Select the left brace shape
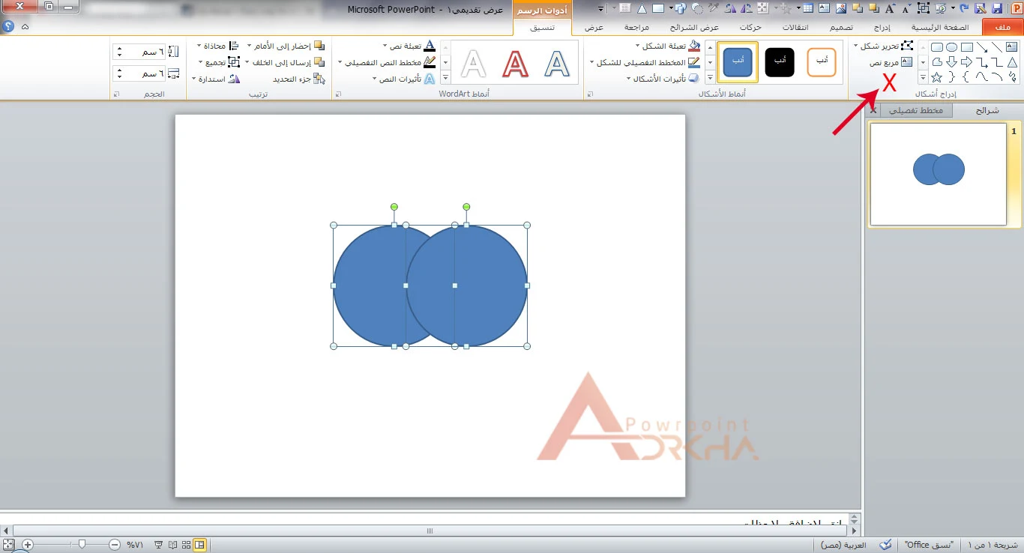The height and width of the screenshot is (553, 1024). click(x=966, y=77)
